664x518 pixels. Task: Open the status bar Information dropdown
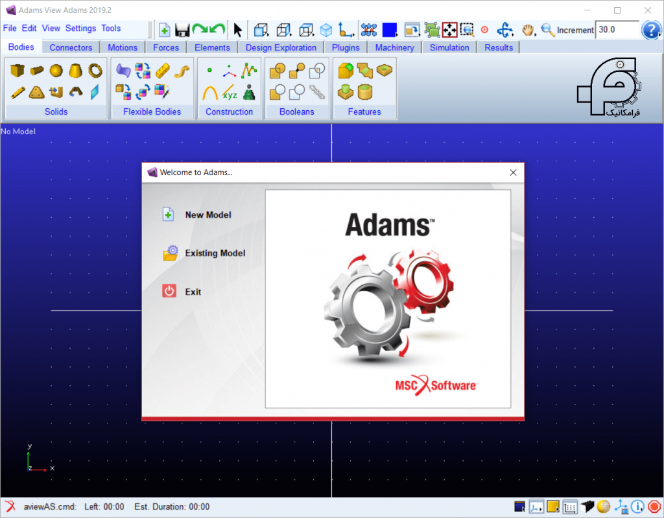(637, 506)
